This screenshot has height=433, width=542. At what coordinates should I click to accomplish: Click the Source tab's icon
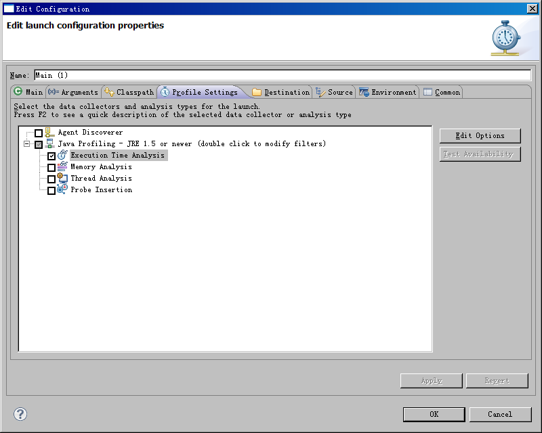coord(320,92)
